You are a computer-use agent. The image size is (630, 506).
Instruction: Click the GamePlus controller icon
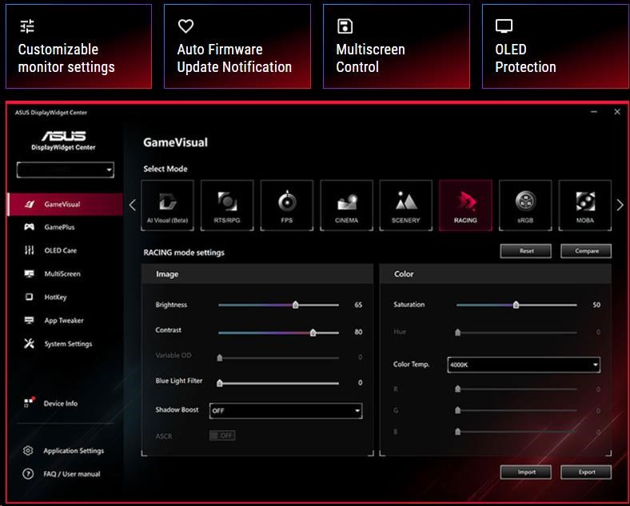tap(29, 227)
